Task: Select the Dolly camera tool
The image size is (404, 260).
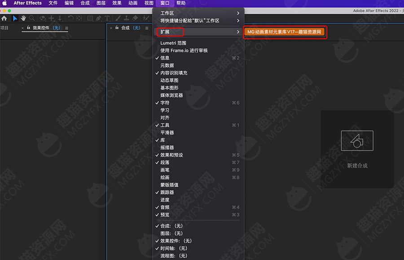Action: coord(60,18)
